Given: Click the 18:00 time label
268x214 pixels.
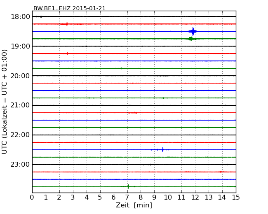Looking at the screenshot, I should tap(20, 17).
